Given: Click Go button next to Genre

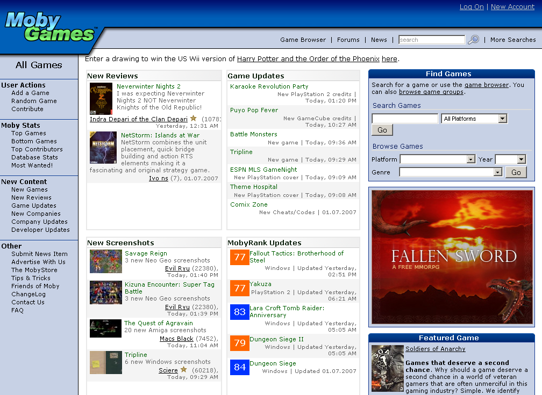Looking at the screenshot, I should click(x=516, y=172).
